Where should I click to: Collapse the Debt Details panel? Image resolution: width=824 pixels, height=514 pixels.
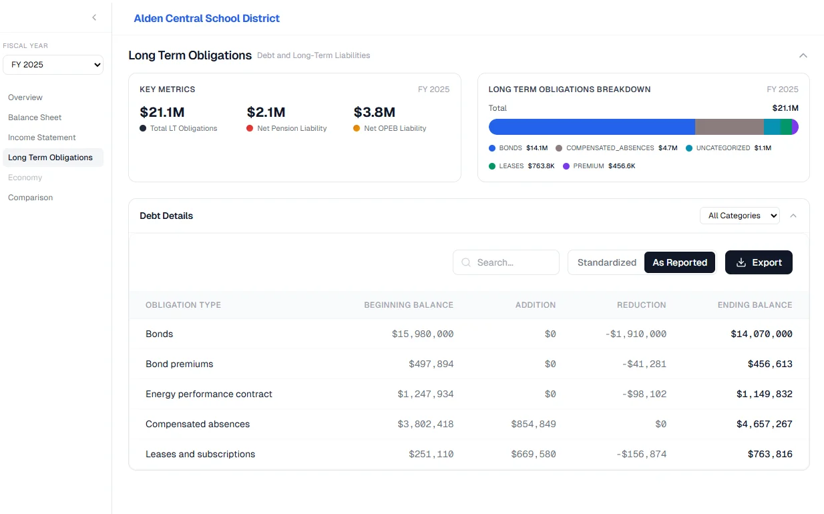click(793, 216)
